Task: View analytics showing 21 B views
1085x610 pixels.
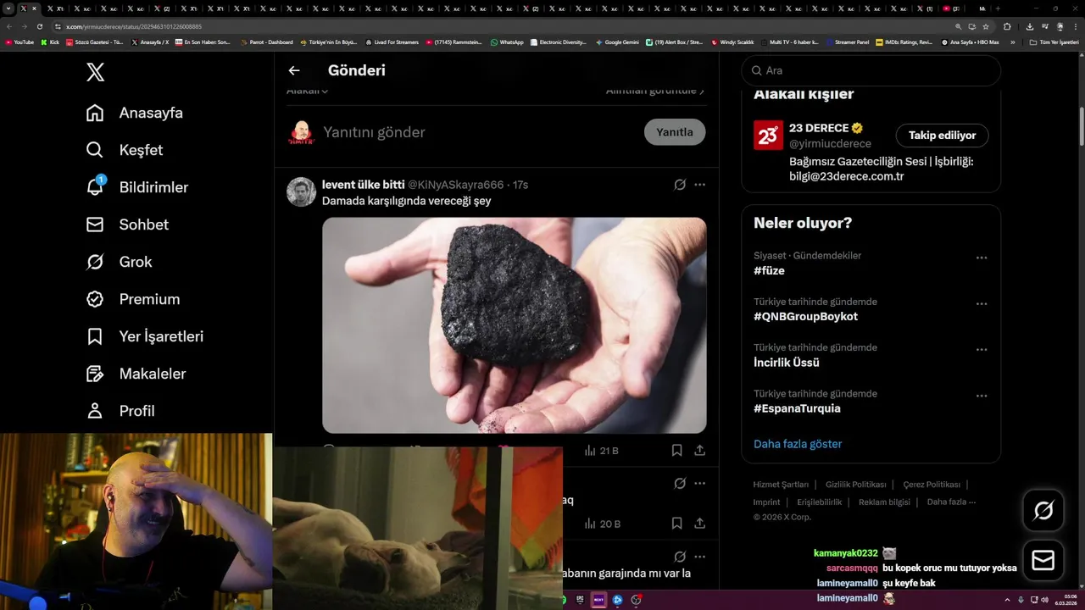Action: (x=601, y=451)
